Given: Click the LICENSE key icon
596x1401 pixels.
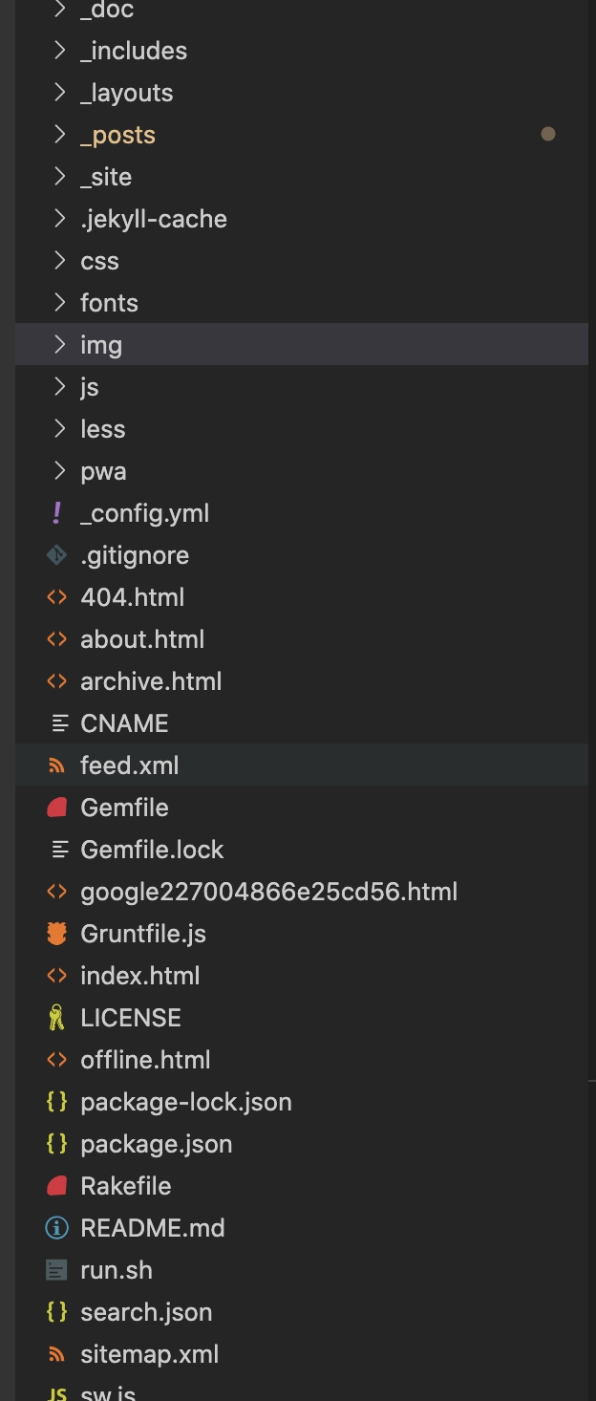Looking at the screenshot, I should [57, 1018].
